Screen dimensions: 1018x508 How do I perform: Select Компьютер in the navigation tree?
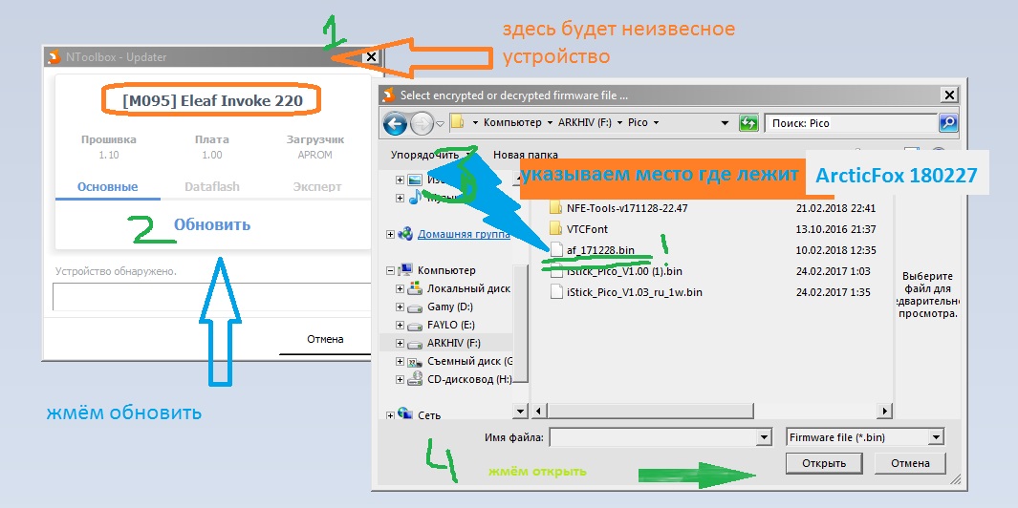(x=446, y=270)
